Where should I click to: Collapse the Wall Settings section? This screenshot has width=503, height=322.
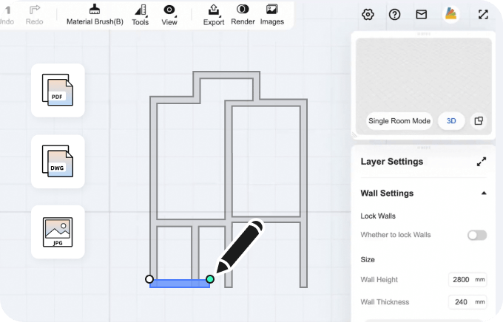click(484, 193)
